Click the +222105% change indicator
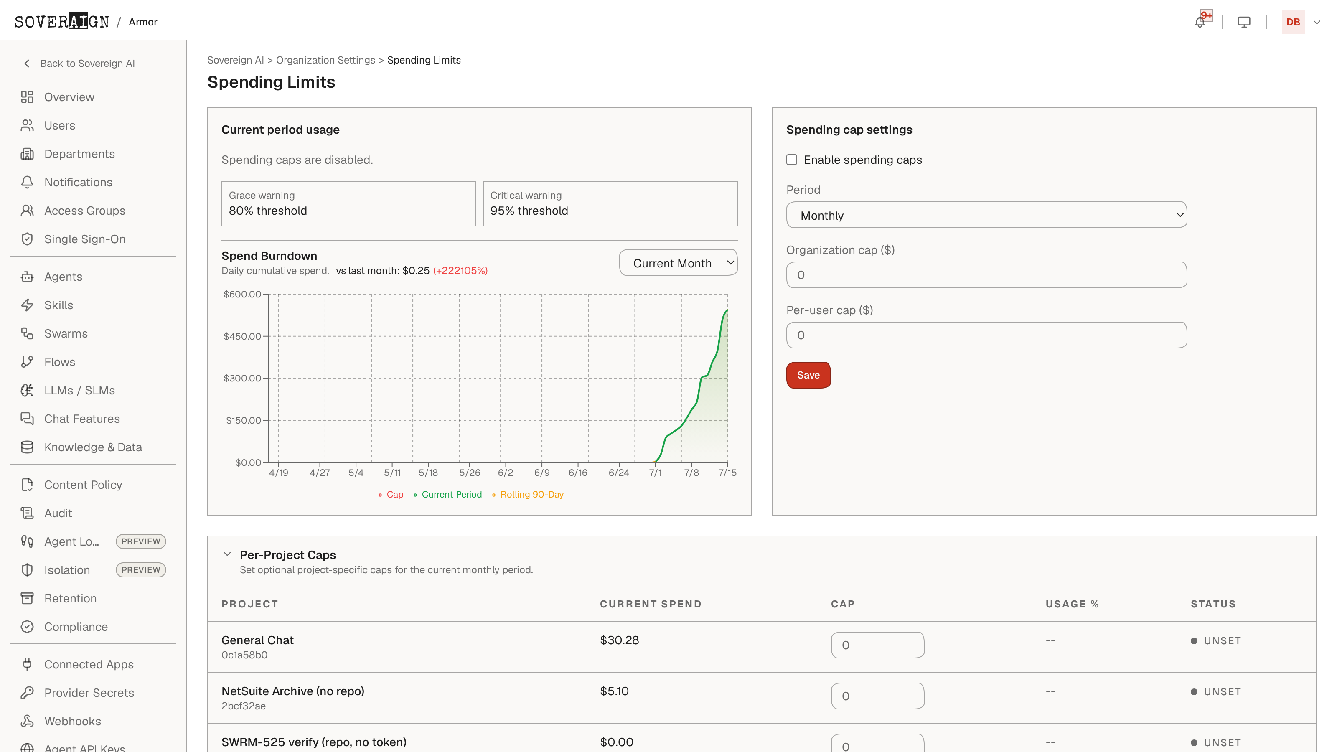The height and width of the screenshot is (752, 1337). coord(460,271)
